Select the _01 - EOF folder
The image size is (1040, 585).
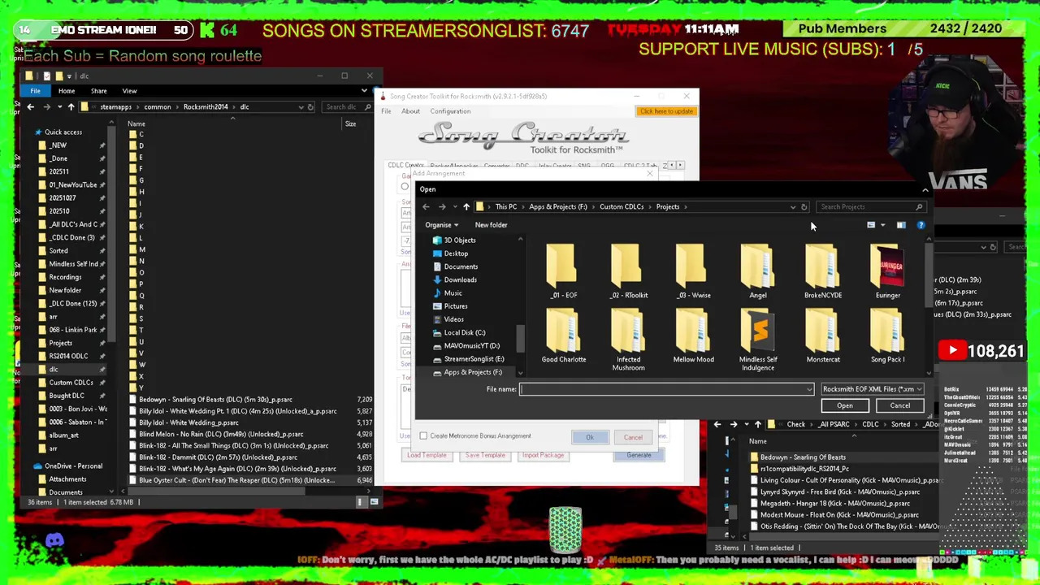[561, 271]
